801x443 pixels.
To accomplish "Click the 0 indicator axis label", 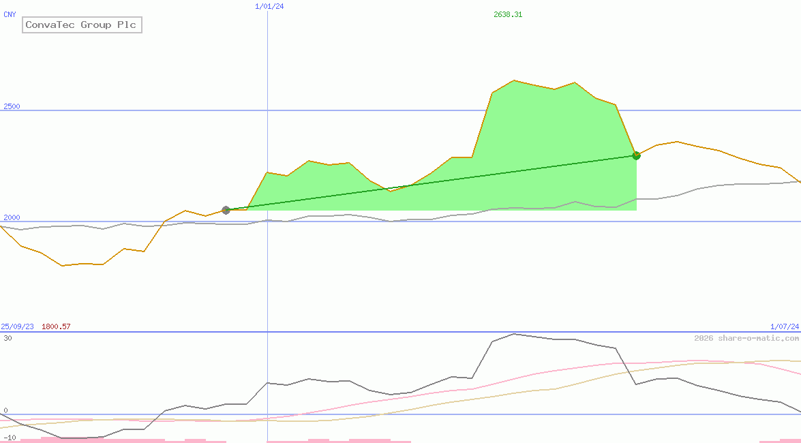I will 6,410.
